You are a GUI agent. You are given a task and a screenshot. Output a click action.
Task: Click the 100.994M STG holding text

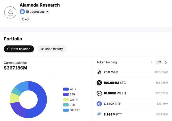pos(115,83)
